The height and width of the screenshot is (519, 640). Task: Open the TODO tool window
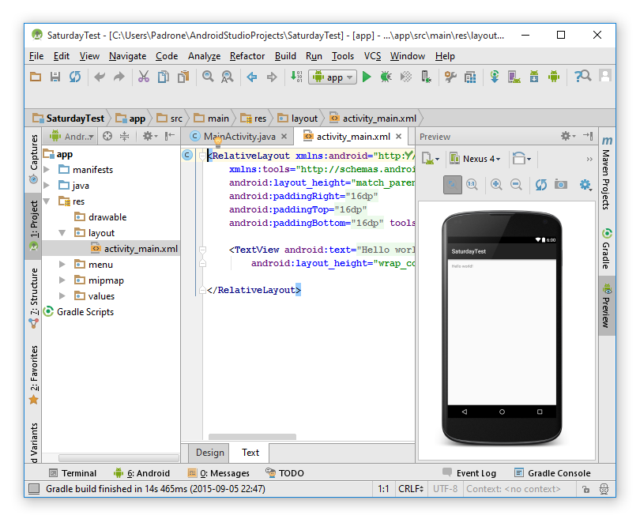coord(284,473)
